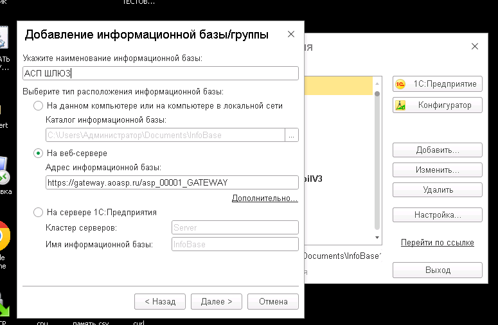This screenshot has height=325, width=498.
Task: Cancel the dialog with 'Отмена'
Action: coord(273,301)
